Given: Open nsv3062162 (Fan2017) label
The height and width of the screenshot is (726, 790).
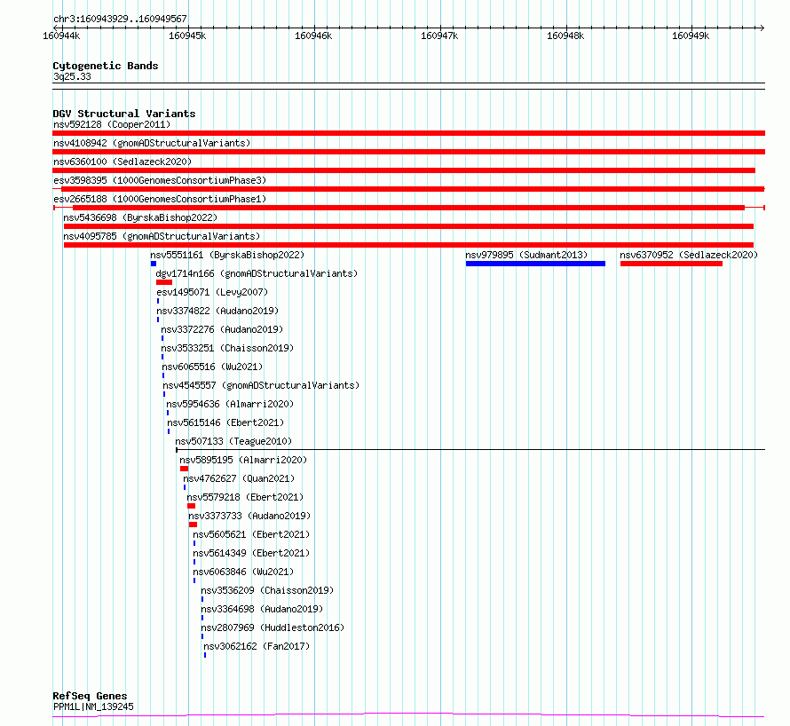Looking at the screenshot, I should [257, 646].
